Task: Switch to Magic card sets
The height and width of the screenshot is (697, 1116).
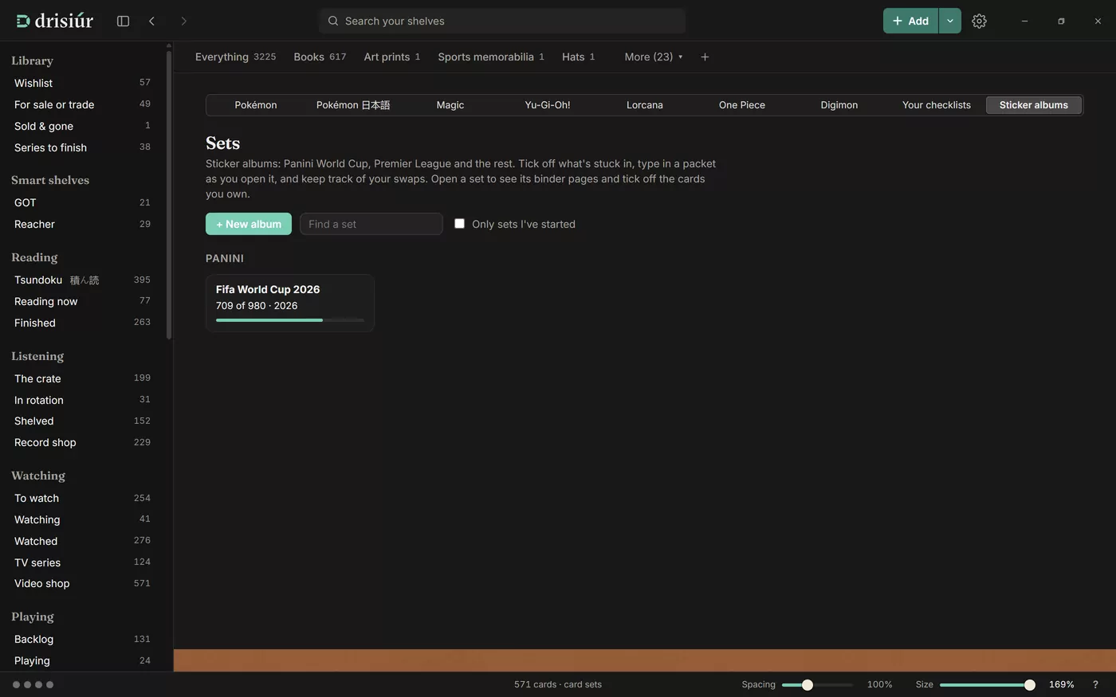Action: (450, 105)
